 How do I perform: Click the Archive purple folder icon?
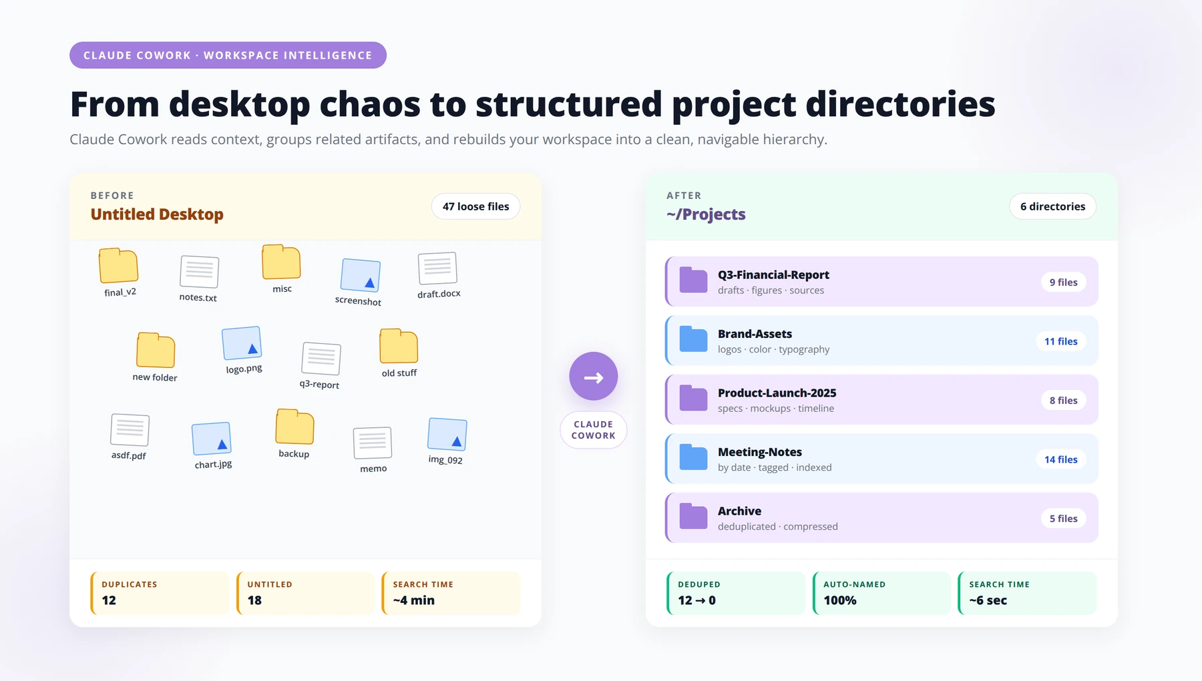coord(693,517)
